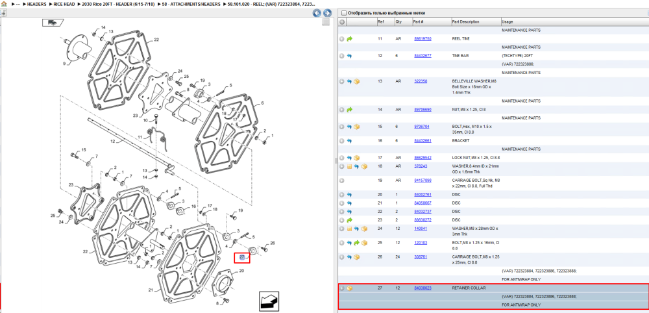Screen dimensions: 649x313
Task: Click the small square button above the diagram
Action: point(326,21)
